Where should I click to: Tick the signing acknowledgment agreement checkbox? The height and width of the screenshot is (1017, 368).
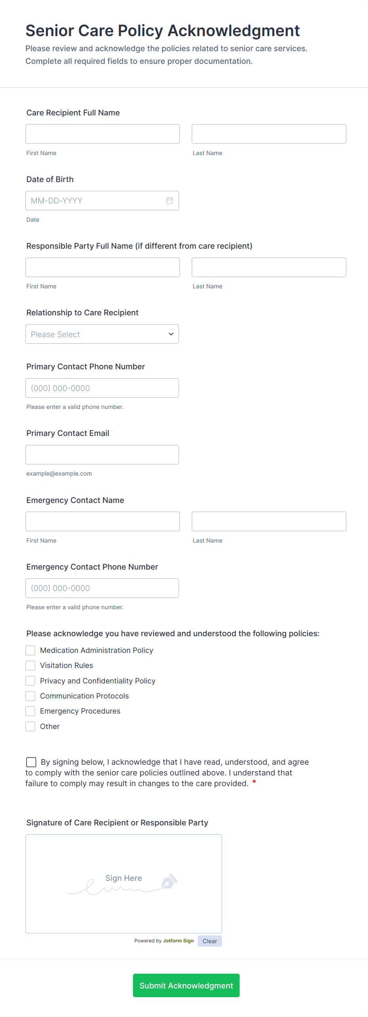31,762
